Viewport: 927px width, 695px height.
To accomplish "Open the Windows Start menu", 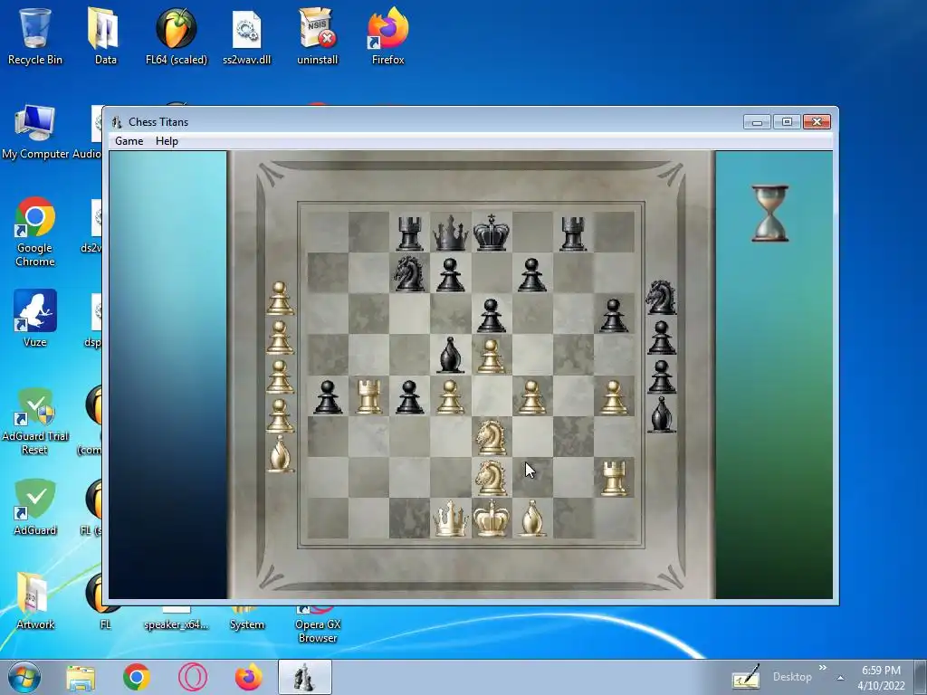I will point(24,677).
